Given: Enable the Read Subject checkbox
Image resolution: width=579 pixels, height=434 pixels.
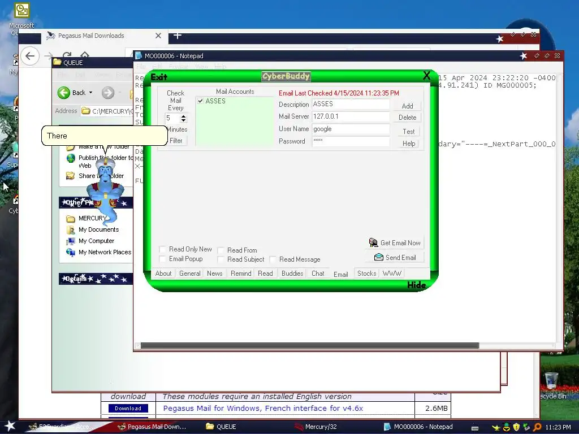Looking at the screenshot, I should [x=221, y=259].
